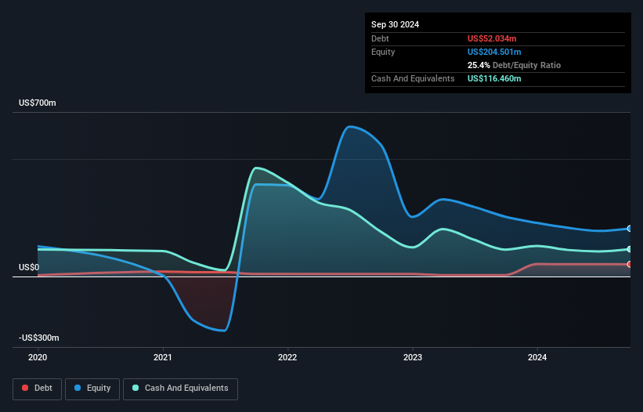The height and width of the screenshot is (412, 643).
Task: Select the red Debt endpoint marker
Action: tap(629, 265)
